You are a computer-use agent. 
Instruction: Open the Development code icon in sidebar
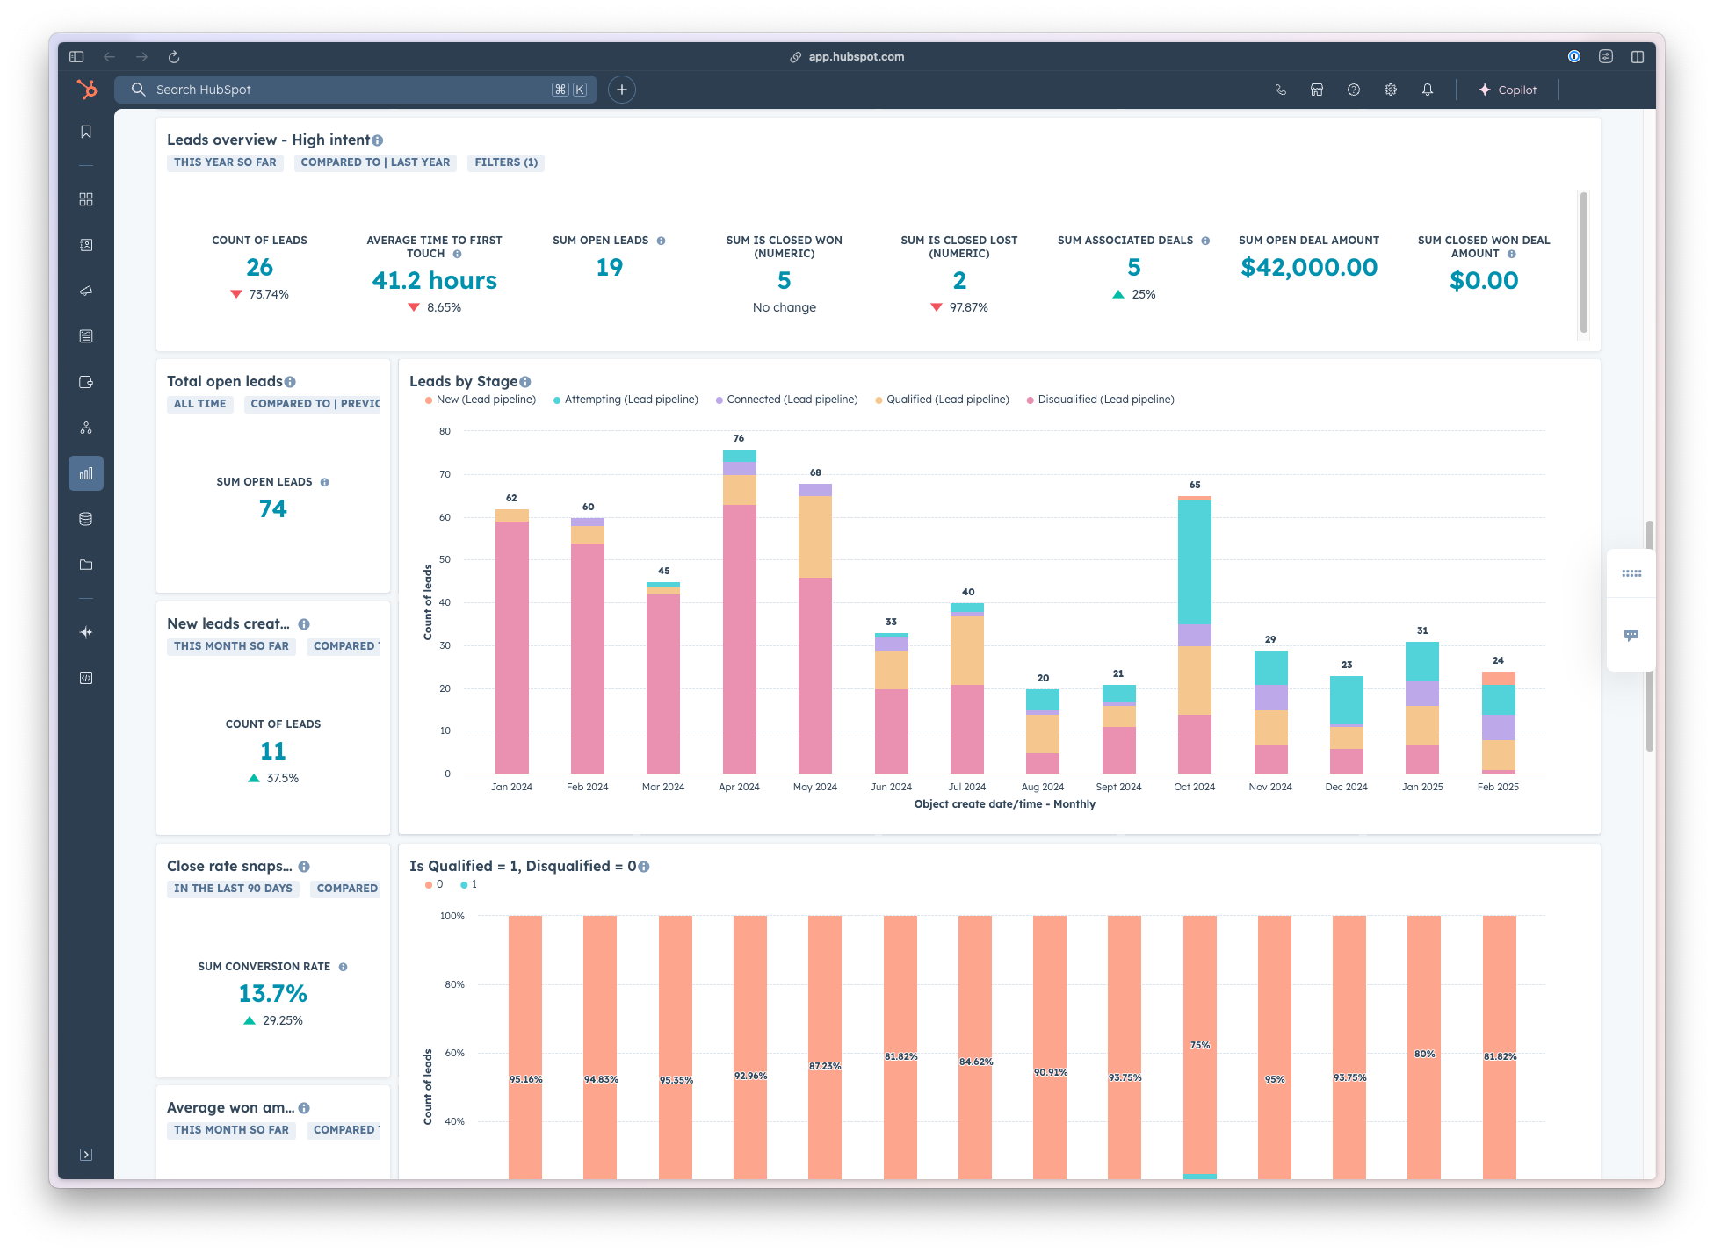click(x=86, y=678)
